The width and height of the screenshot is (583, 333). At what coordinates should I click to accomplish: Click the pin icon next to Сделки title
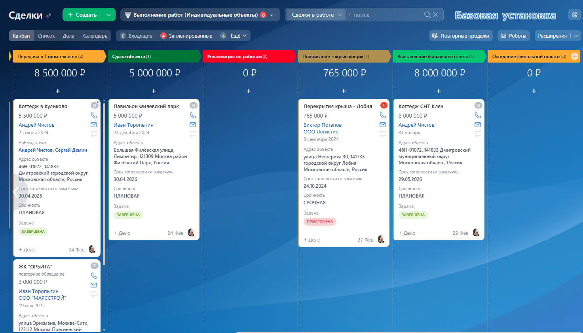click(49, 16)
